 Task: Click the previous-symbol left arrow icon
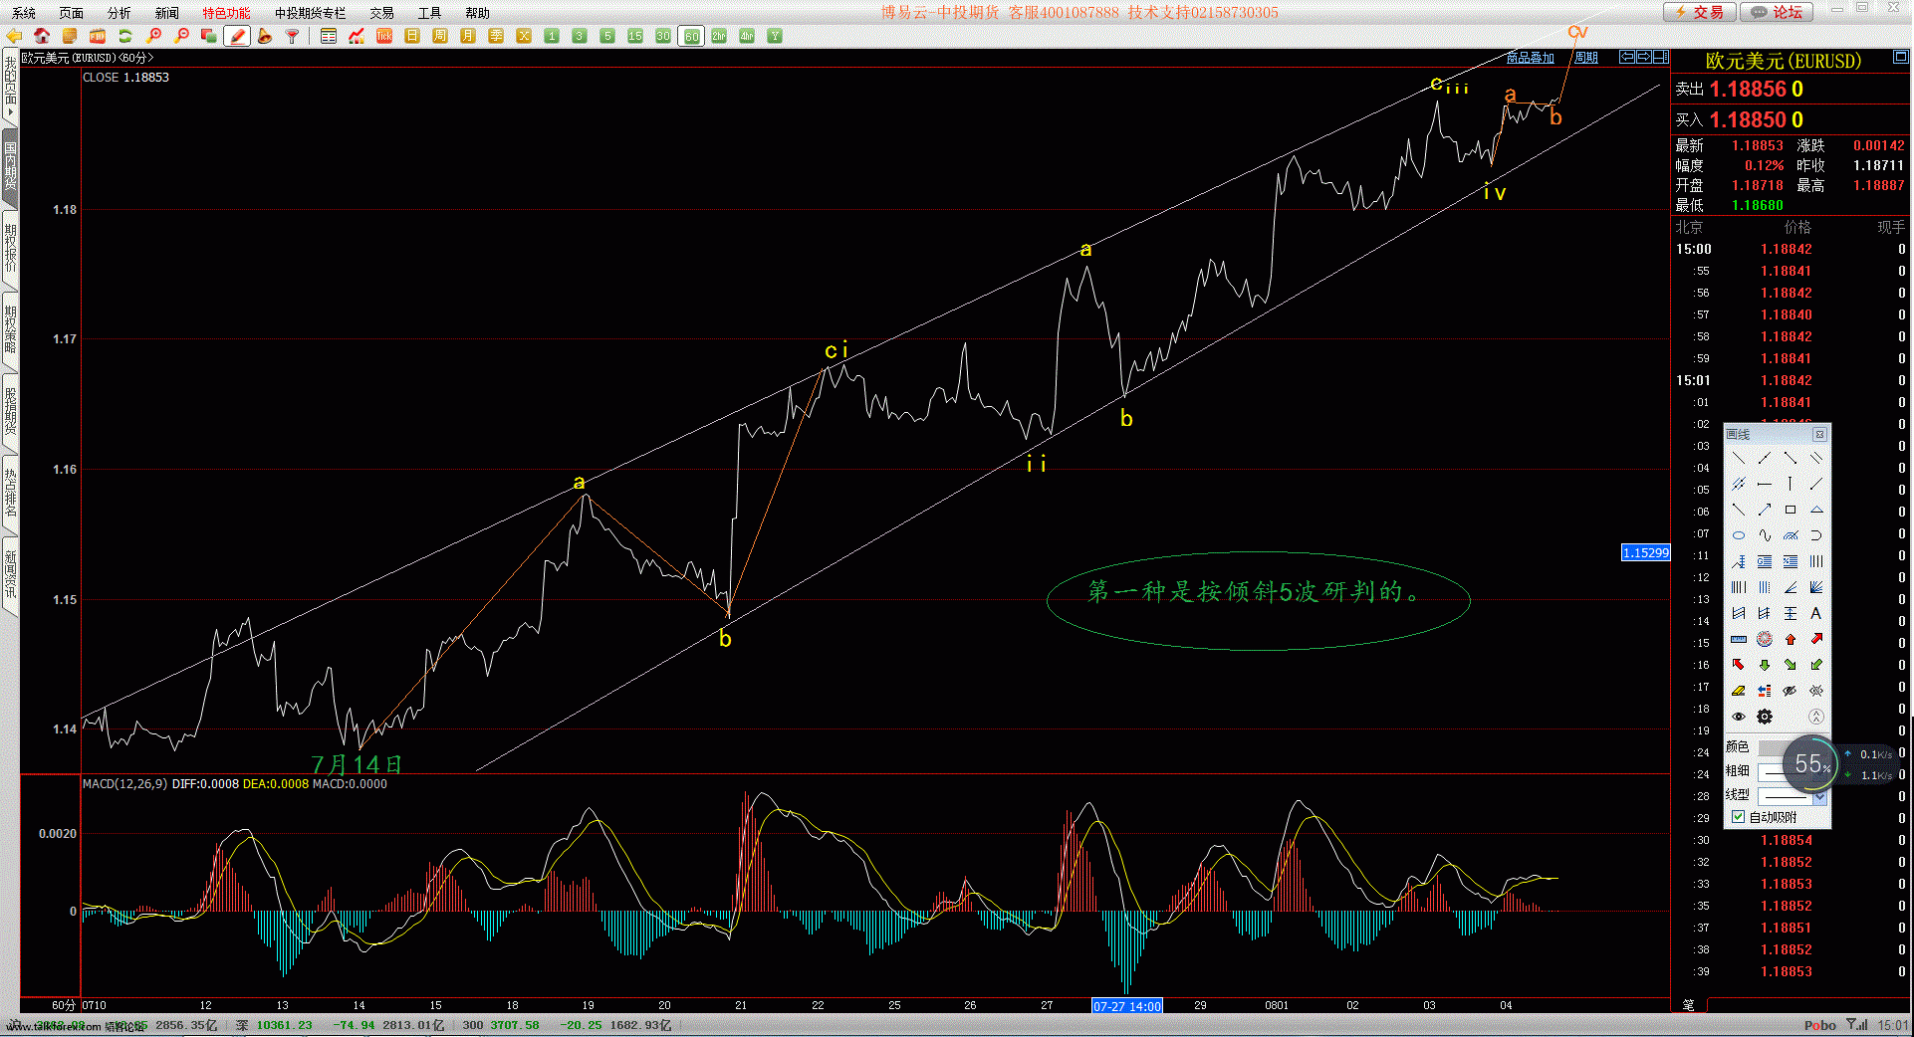[x=1627, y=57]
